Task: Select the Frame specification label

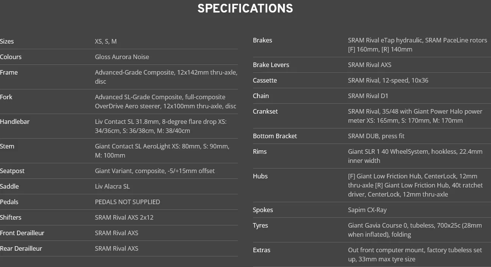Action: [x=9, y=72]
